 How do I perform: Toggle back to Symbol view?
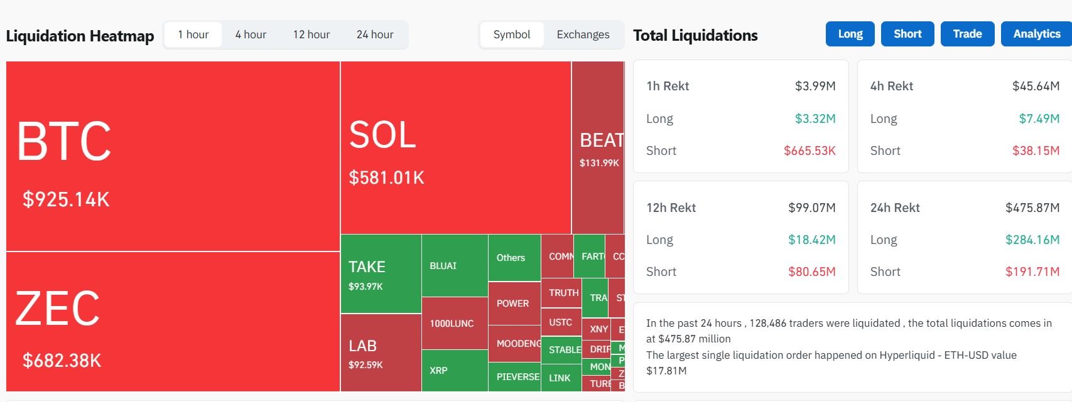pos(512,34)
